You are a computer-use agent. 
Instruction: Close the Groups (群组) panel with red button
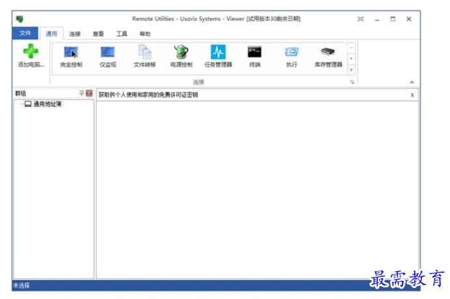(x=89, y=93)
